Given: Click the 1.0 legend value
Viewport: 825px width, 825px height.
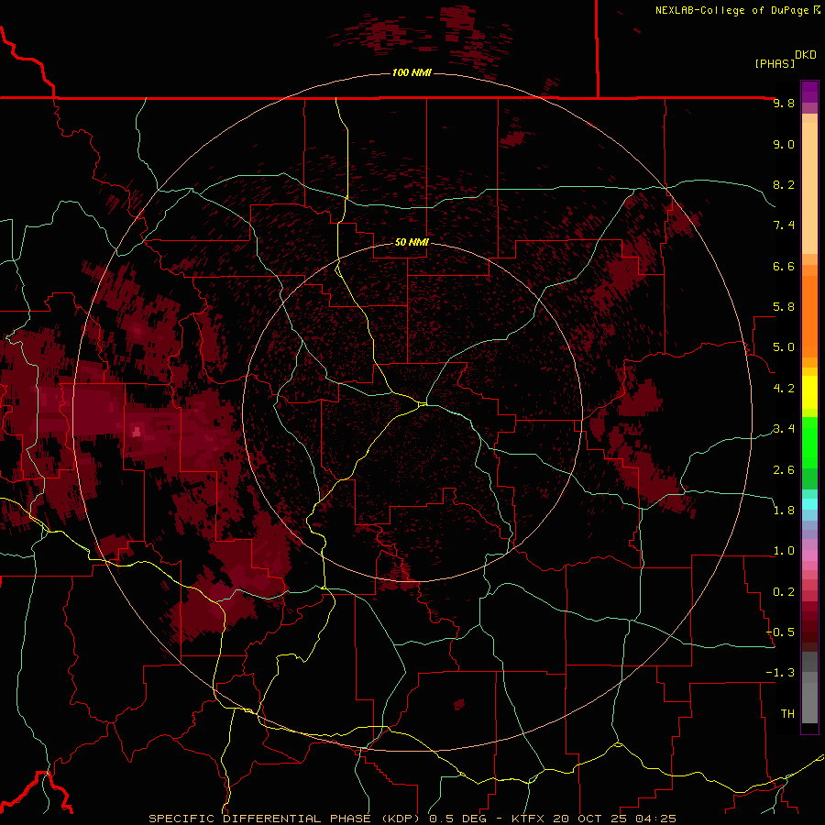Looking at the screenshot, I should click(784, 551).
